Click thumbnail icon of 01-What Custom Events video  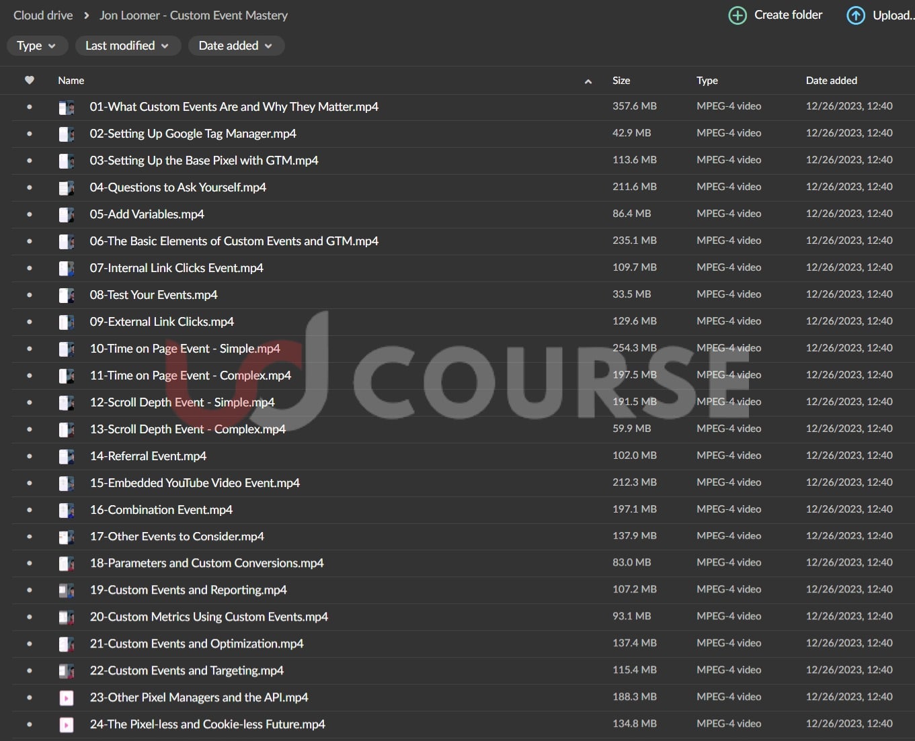[x=67, y=107]
